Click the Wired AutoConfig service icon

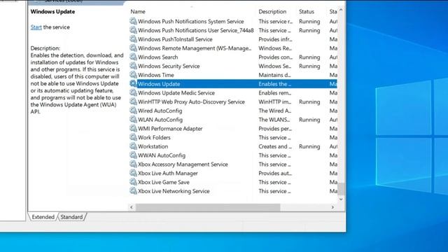click(x=133, y=111)
